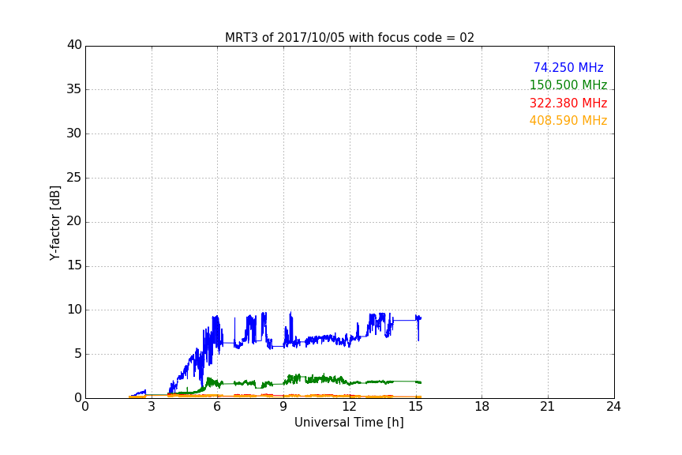Click the y-axis tick label 20
Viewport: 682px width, 455px height.
pos(74,221)
